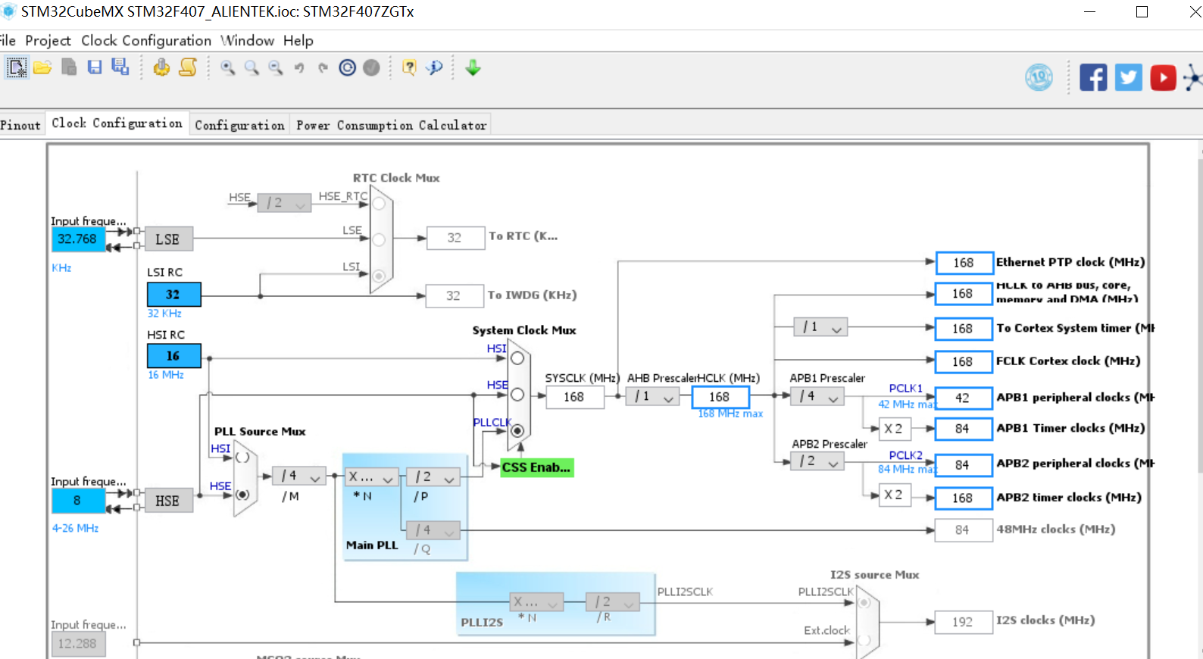Open the Help menu
The image size is (1203, 659).
pyautogui.click(x=298, y=41)
